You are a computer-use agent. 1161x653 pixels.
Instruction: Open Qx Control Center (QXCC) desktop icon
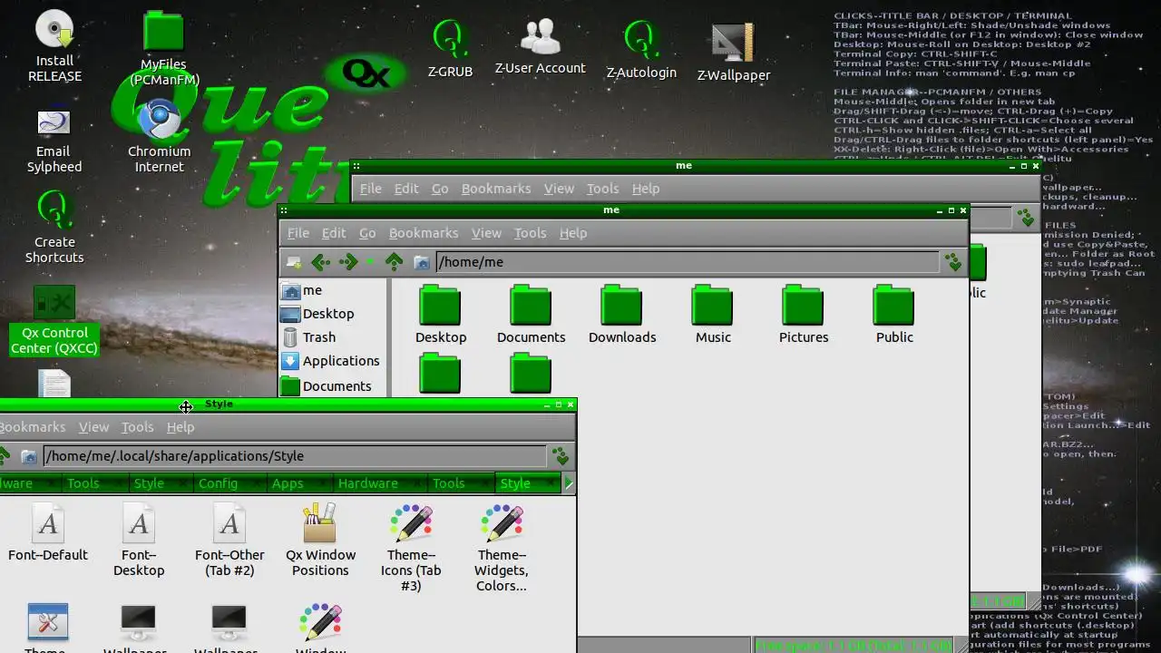pyautogui.click(x=54, y=320)
